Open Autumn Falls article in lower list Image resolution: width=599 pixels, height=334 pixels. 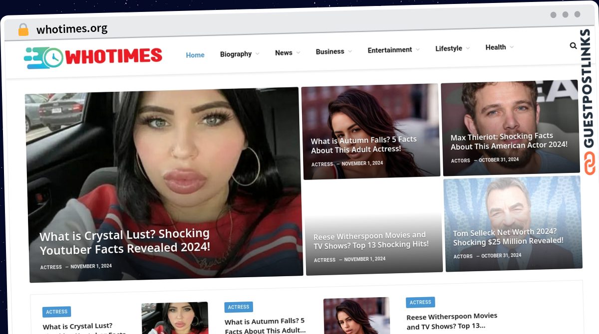[265, 326]
